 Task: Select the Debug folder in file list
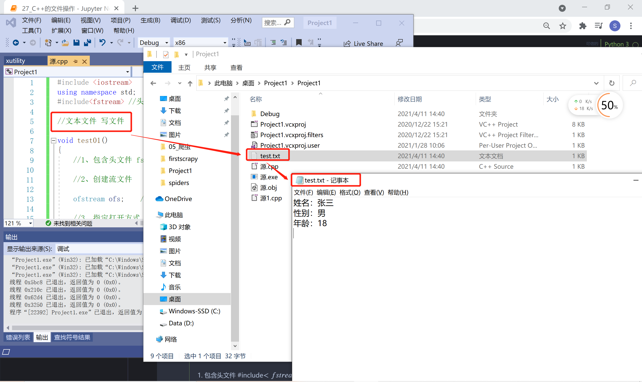click(x=270, y=114)
